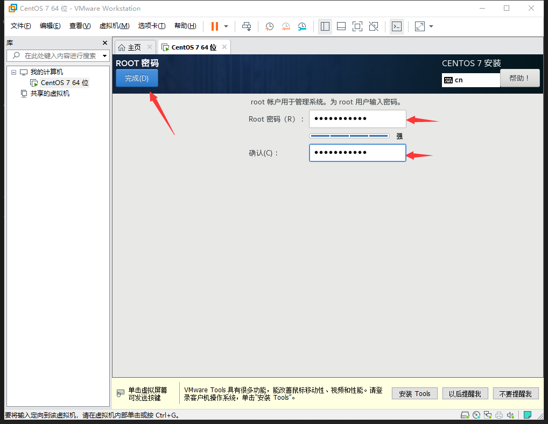Viewport: 548px width, 424px height.
Task: Open the suspend button dropdown arrow
Action: [x=226, y=26]
